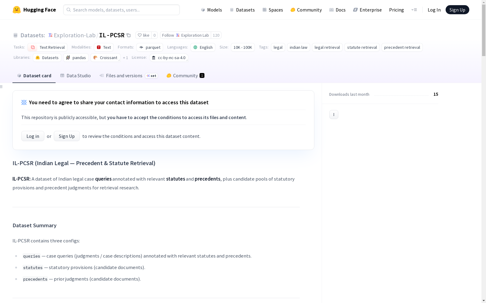Click the contact-sharing notice gate icon

pyautogui.click(x=24, y=102)
